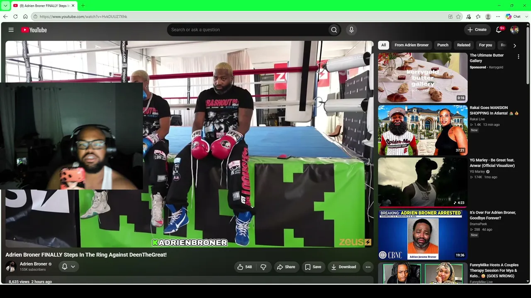Open the Copilot Chat sidebar
Image resolution: width=531 pixels, height=298 pixels.
pos(513,17)
